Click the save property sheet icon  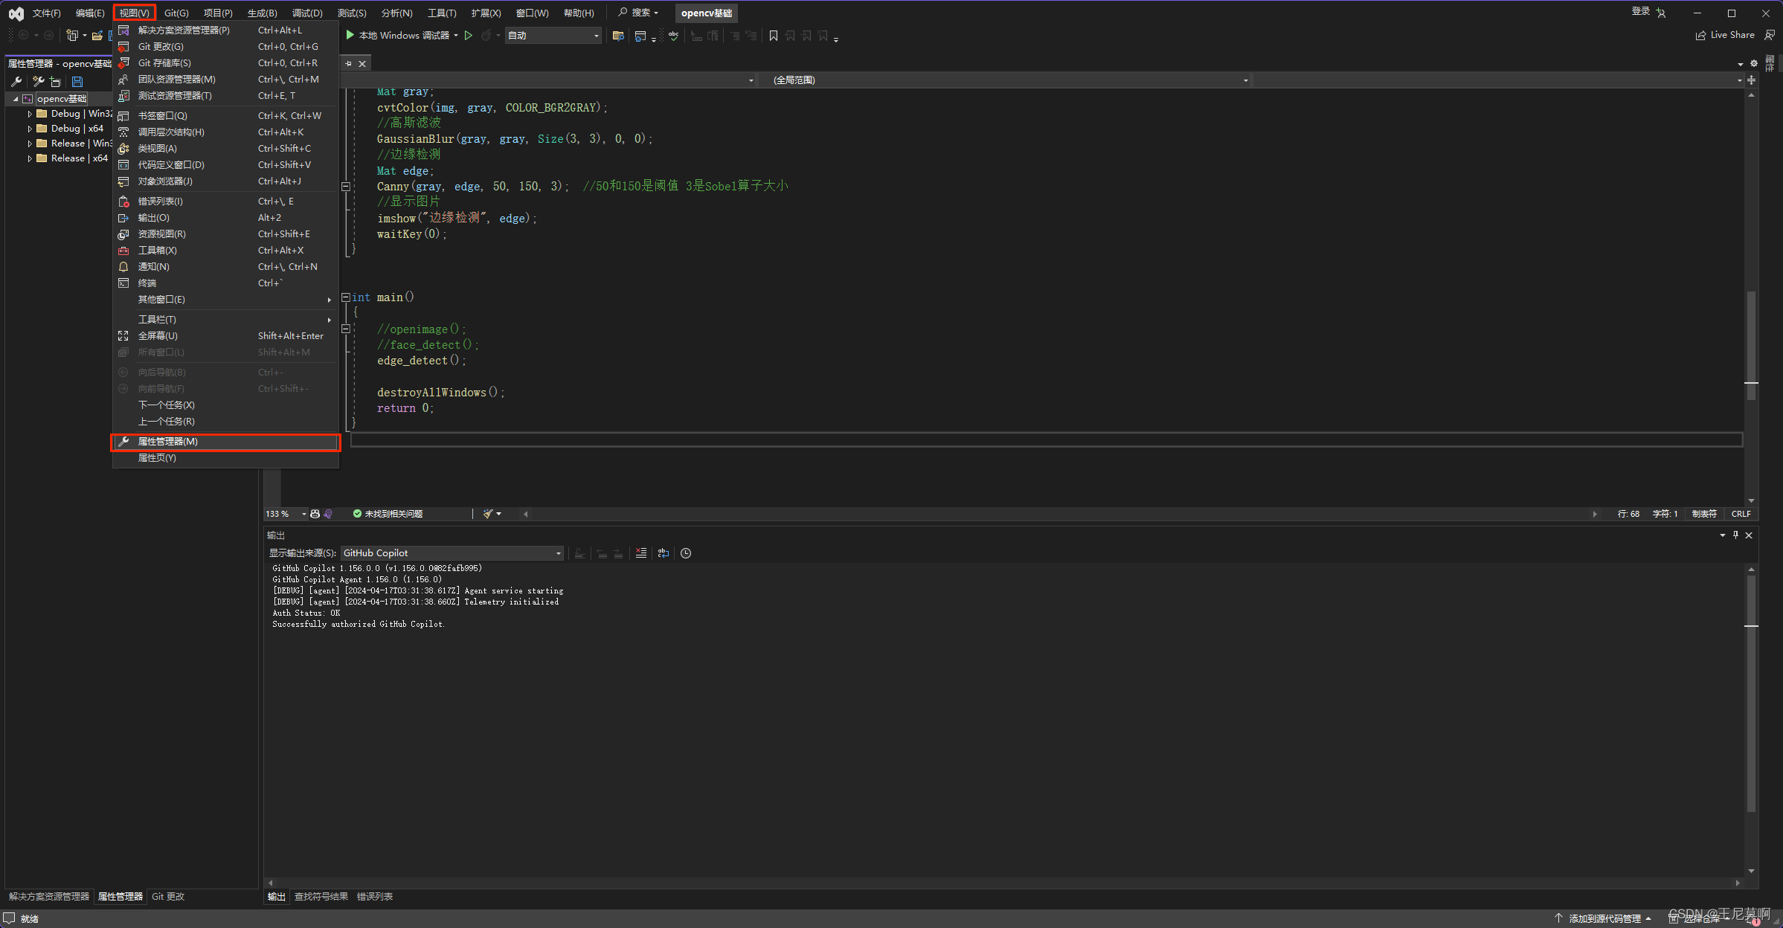(x=77, y=82)
